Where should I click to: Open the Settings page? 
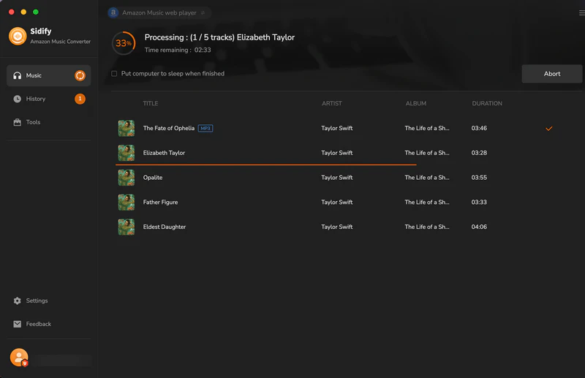pyautogui.click(x=37, y=300)
